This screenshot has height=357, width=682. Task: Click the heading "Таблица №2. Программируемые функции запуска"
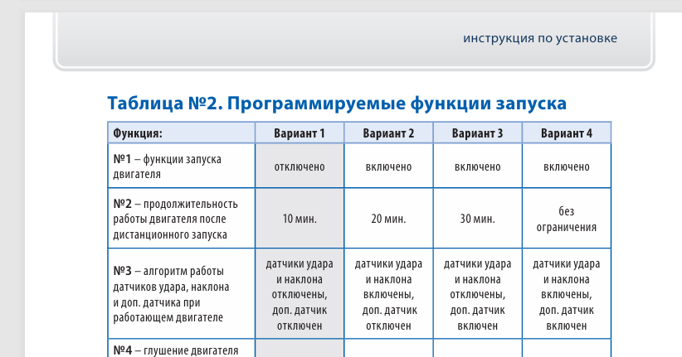(x=337, y=103)
